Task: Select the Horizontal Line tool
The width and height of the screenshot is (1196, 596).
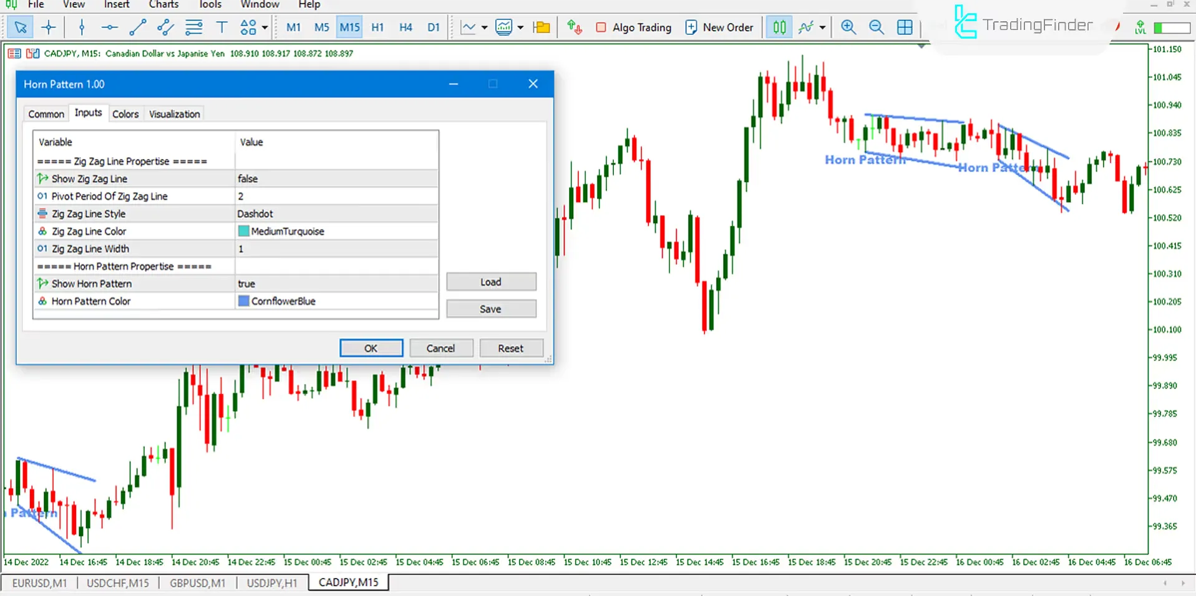Action: tap(109, 27)
